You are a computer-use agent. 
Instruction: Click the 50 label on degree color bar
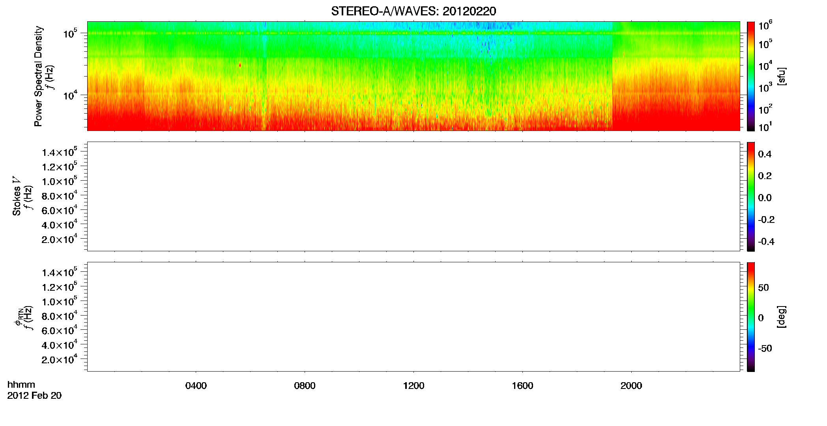(x=763, y=288)
